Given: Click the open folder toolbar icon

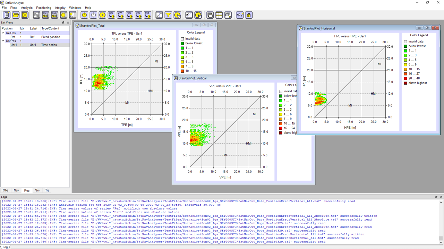Looking at the screenshot, I should 16,15.
